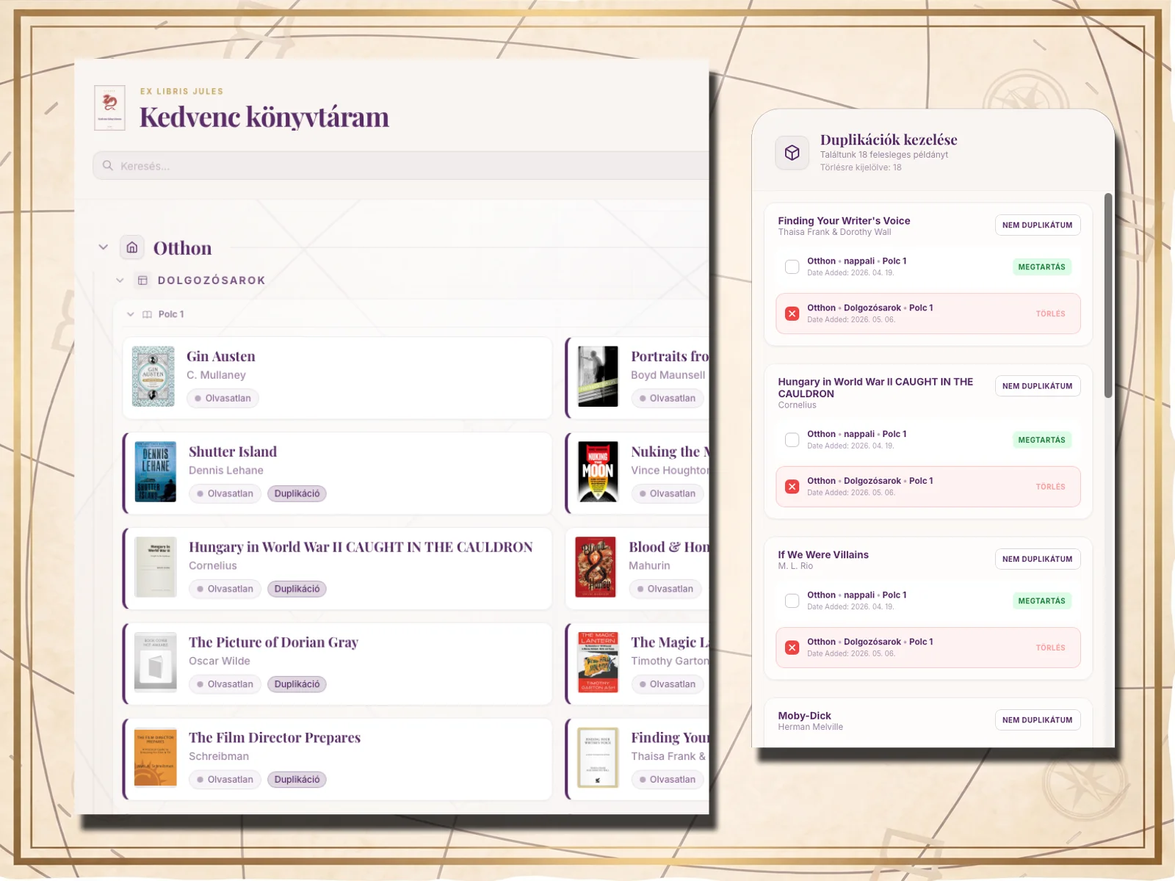
Task: Open the Gin Austen title
Action: [221, 357]
